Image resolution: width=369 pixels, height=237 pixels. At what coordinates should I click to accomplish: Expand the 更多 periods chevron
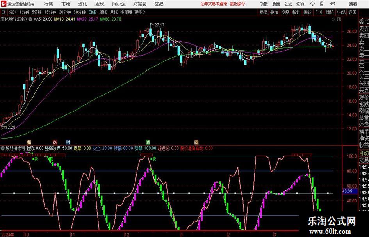[140, 12]
